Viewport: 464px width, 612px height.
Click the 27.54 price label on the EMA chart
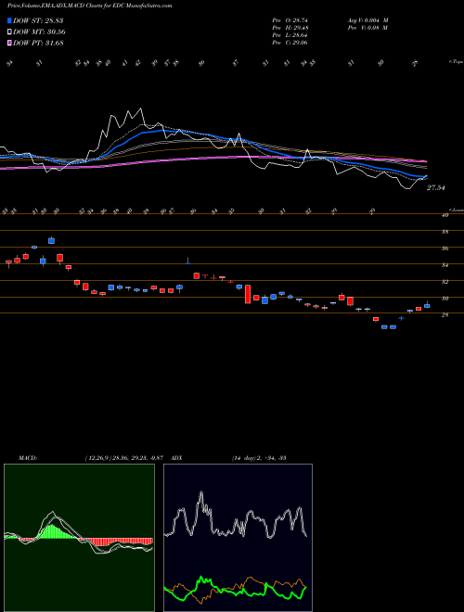[436, 187]
